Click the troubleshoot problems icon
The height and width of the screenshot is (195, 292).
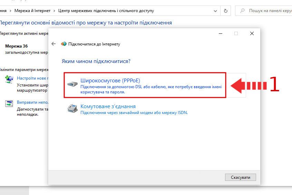(x=9, y=103)
